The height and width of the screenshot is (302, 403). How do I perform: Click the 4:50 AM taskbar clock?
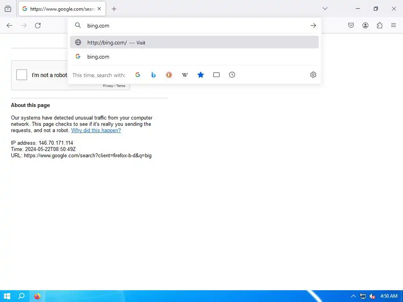pos(389,296)
